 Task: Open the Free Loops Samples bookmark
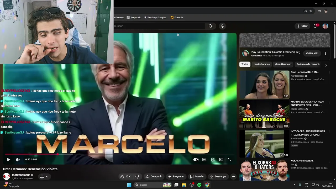point(156,17)
